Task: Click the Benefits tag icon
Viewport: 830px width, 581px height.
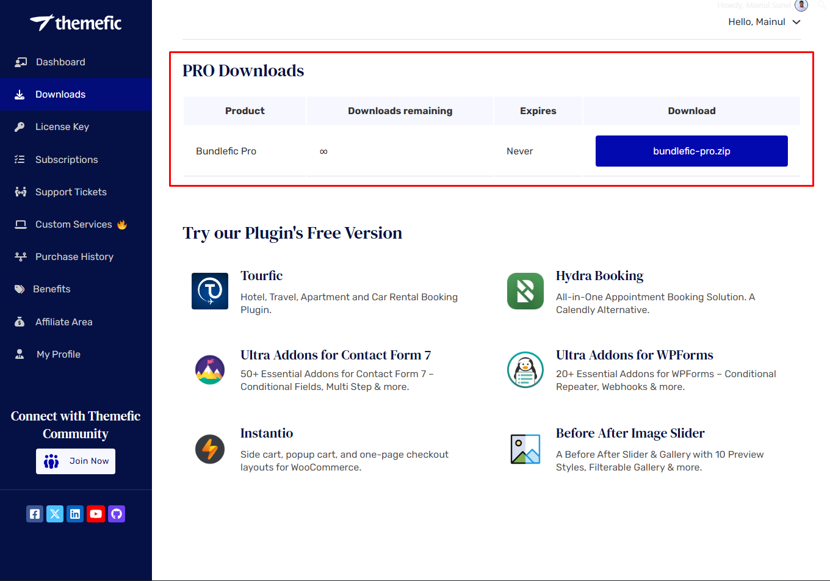Action: point(20,289)
